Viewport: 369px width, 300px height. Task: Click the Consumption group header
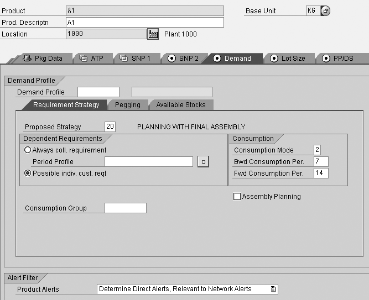(253, 139)
